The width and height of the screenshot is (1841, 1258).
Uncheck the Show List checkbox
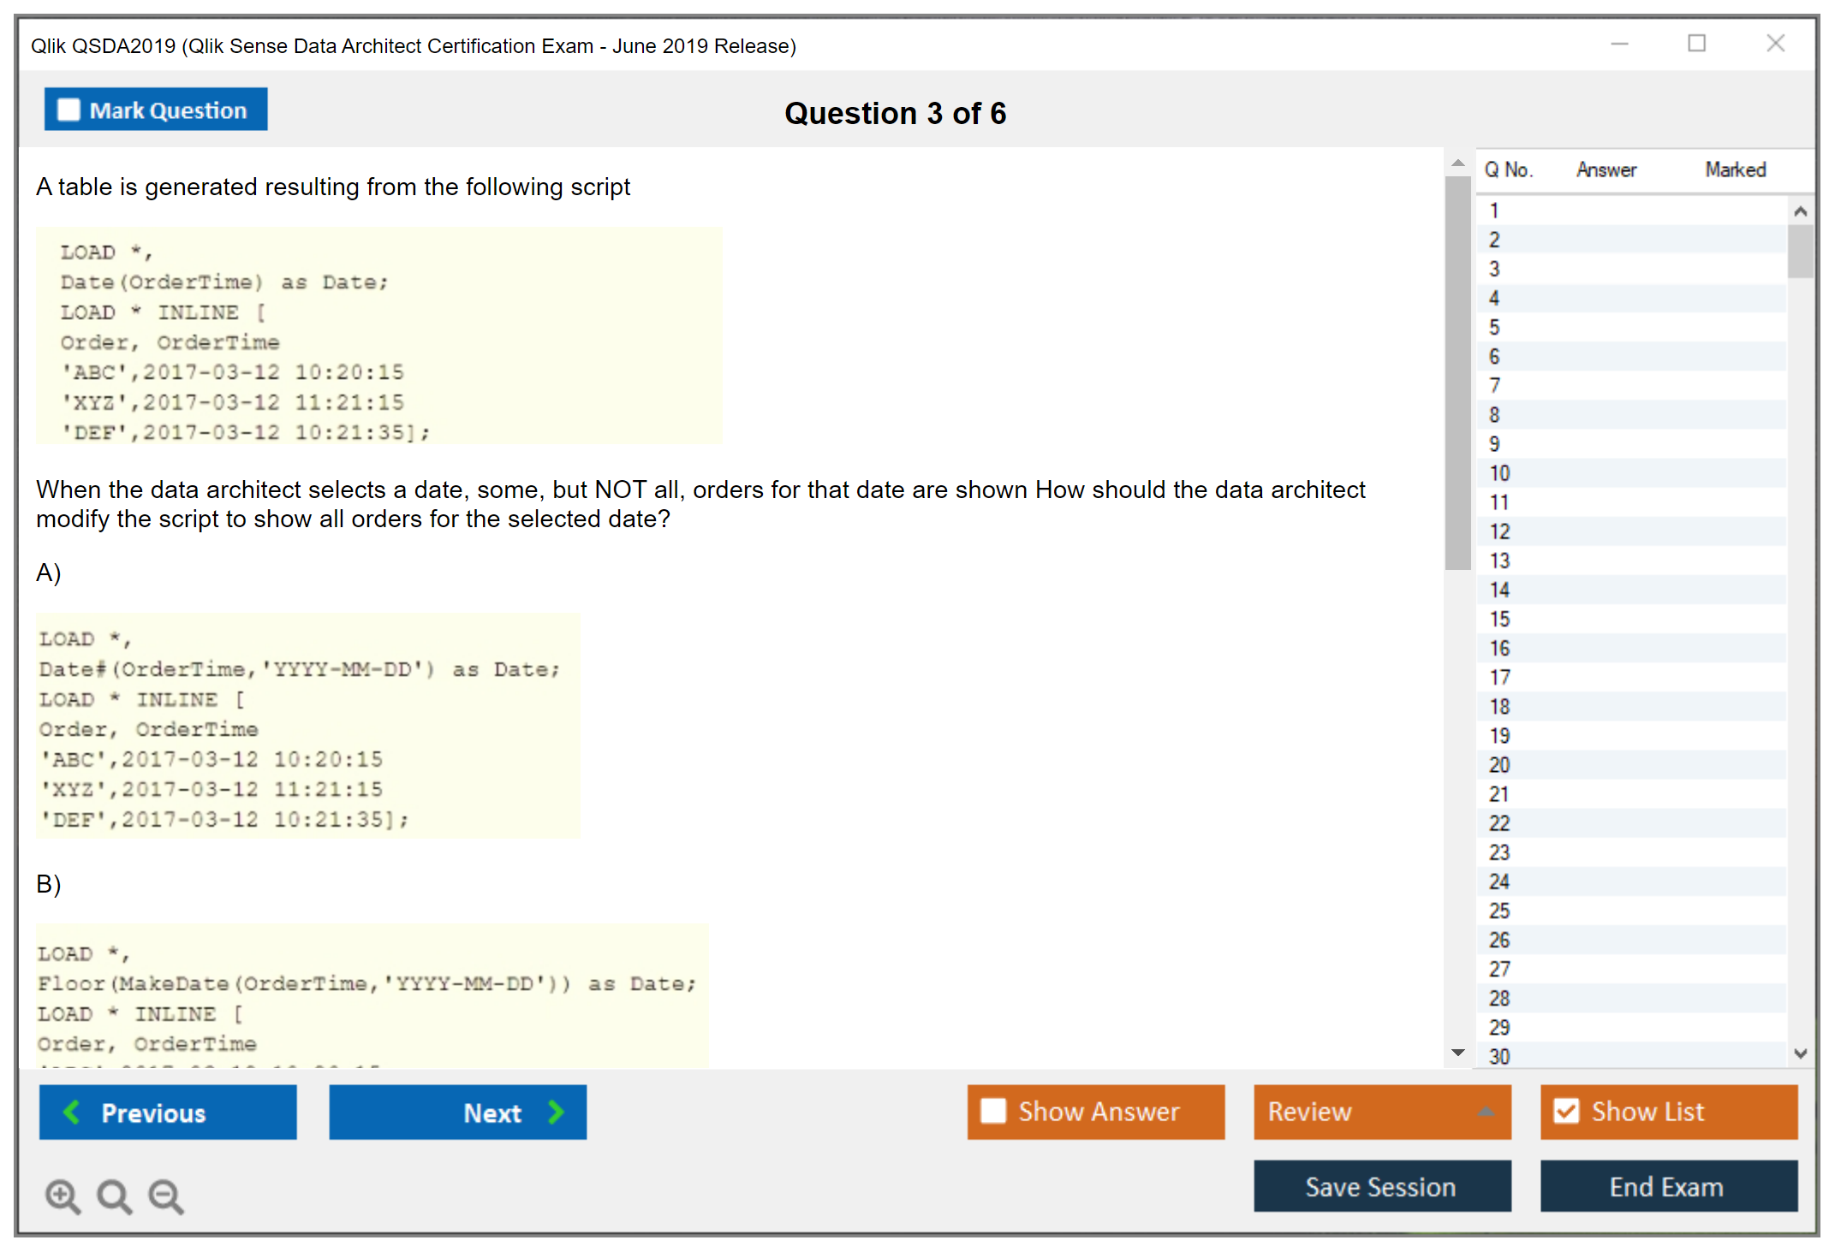point(1566,1111)
